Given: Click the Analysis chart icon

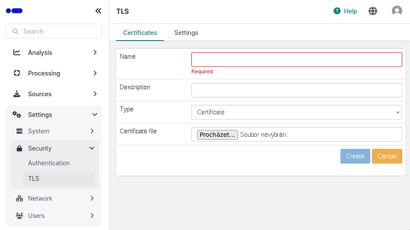Looking at the screenshot, I should (x=17, y=53).
